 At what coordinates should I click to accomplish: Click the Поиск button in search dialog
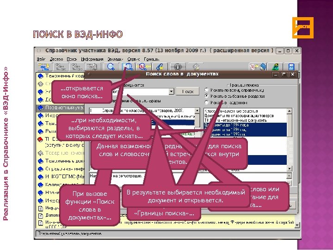188,91
